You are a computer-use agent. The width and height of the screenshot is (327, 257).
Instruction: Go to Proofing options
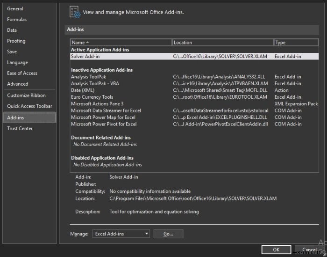tap(16, 41)
